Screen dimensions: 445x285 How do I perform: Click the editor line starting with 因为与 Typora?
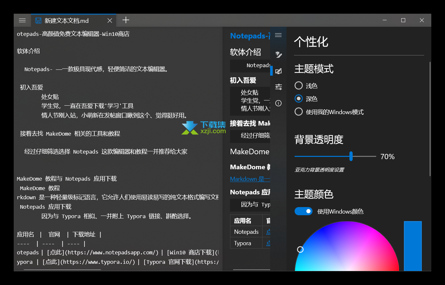pyautogui.click(x=117, y=216)
